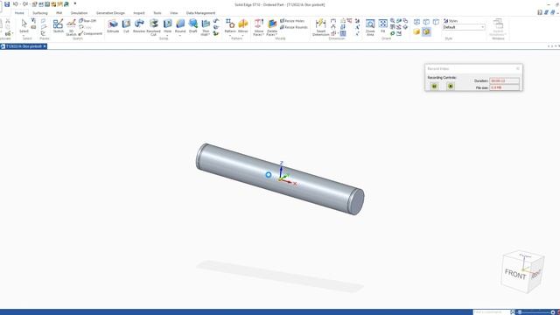Switch to the Inspect ribbon tab
The width and height of the screenshot is (560, 315).
coord(139,13)
